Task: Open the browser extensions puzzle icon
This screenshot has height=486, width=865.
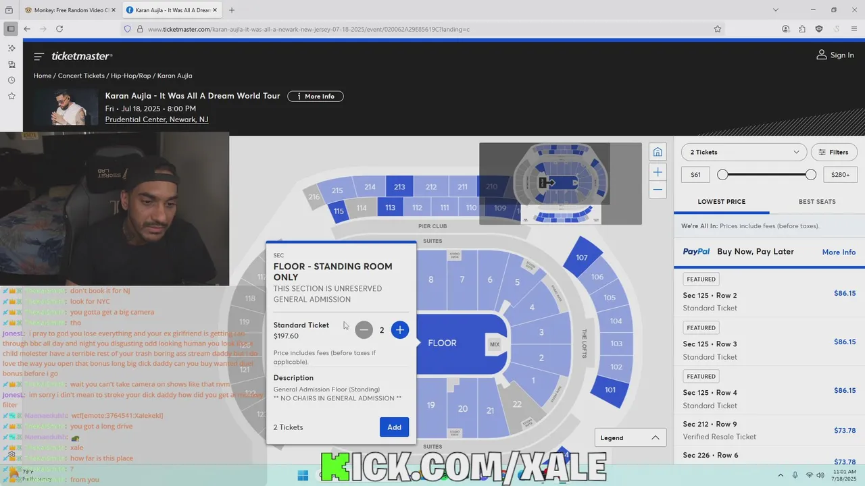Action: [802, 29]
